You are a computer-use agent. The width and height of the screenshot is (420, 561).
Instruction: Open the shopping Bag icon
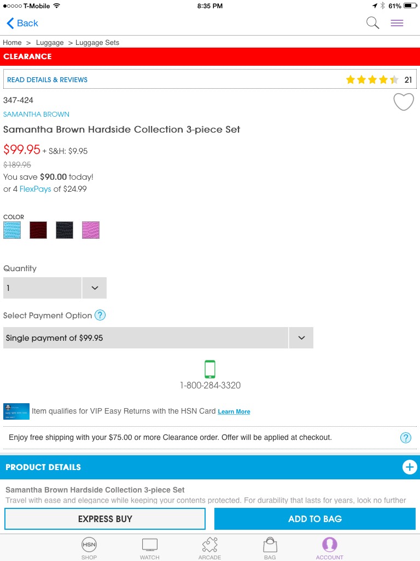click(x=270, y=548)
